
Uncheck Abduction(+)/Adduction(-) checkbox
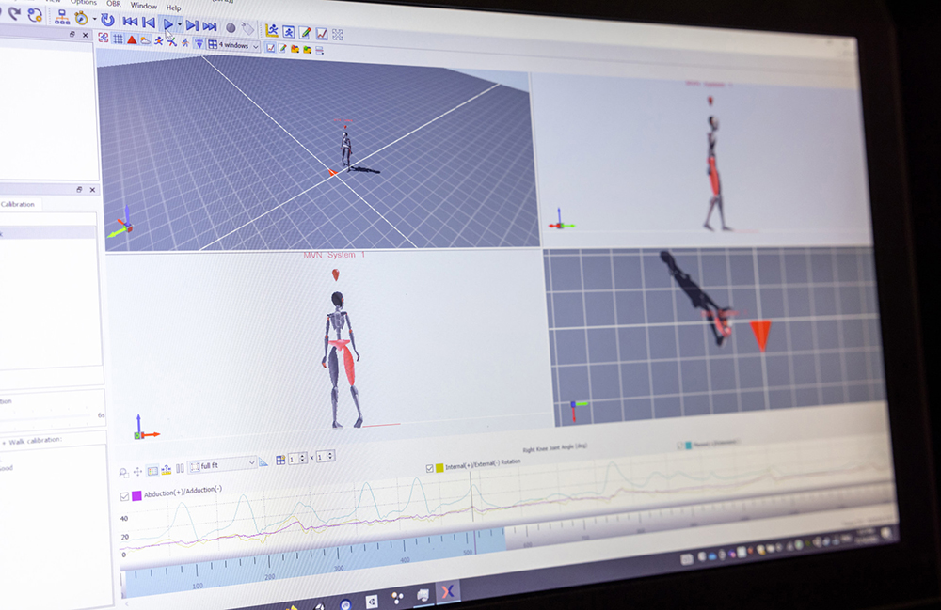tap(125, 496)
